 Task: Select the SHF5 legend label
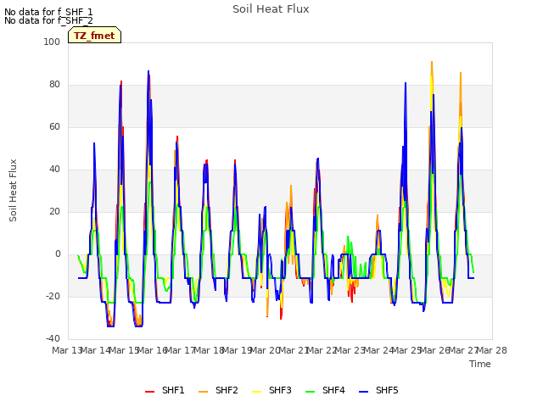(387, 390)
